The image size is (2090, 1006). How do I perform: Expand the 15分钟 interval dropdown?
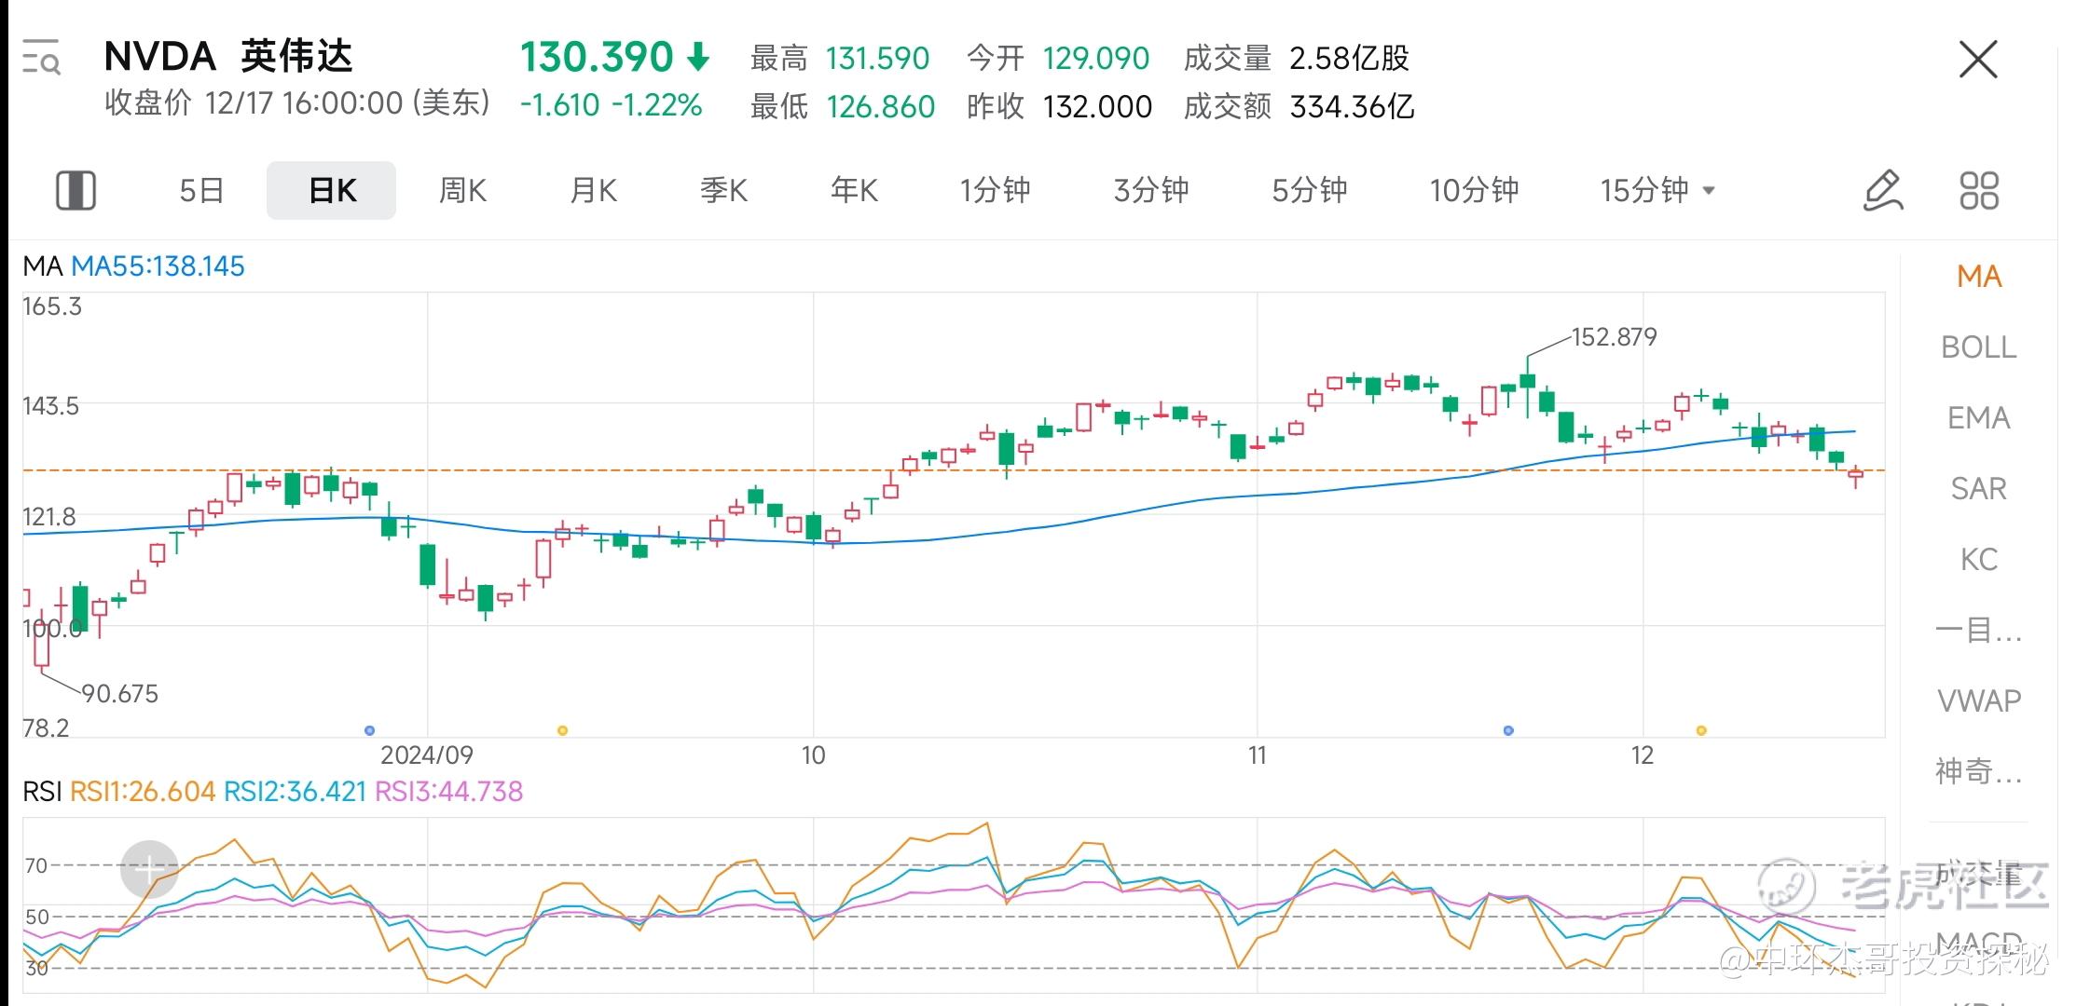(1657, 190)
